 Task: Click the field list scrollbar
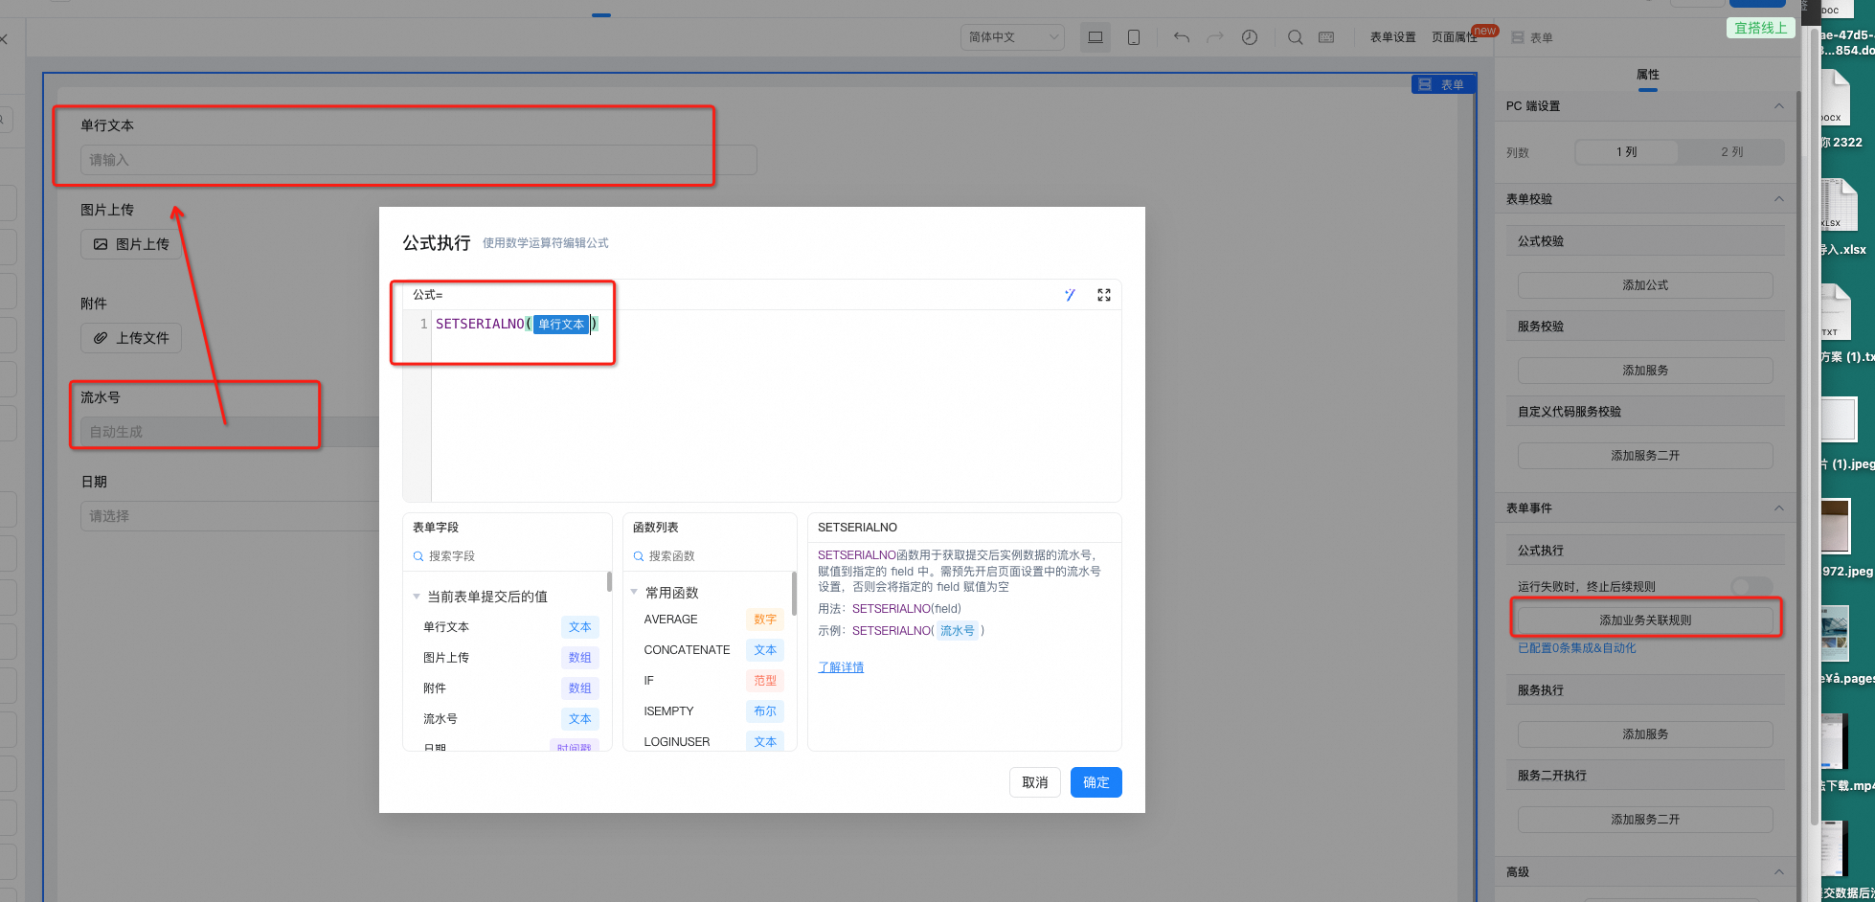pyautogui.click(x=609, y=582)
